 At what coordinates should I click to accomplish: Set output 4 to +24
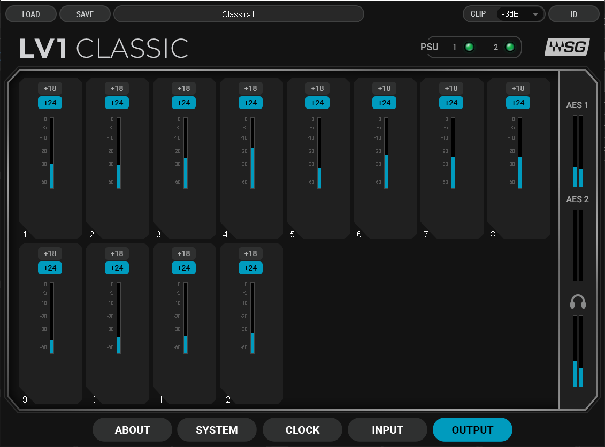pyautogui.click(x=251, y=103)
